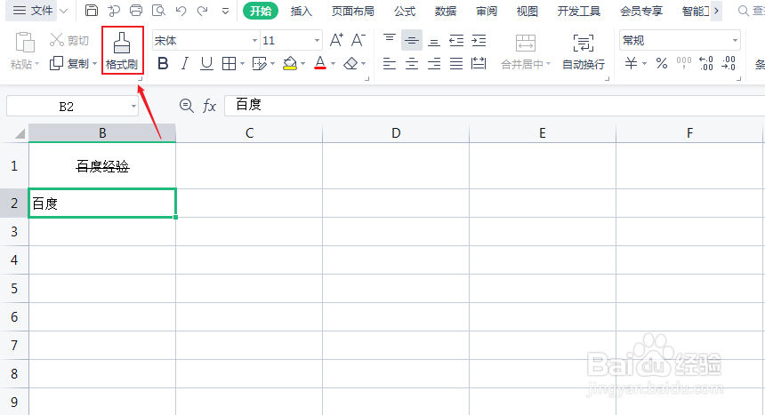Switch to the 审阅 (Review) tab
765x415 pixels.
pos(487,11)
